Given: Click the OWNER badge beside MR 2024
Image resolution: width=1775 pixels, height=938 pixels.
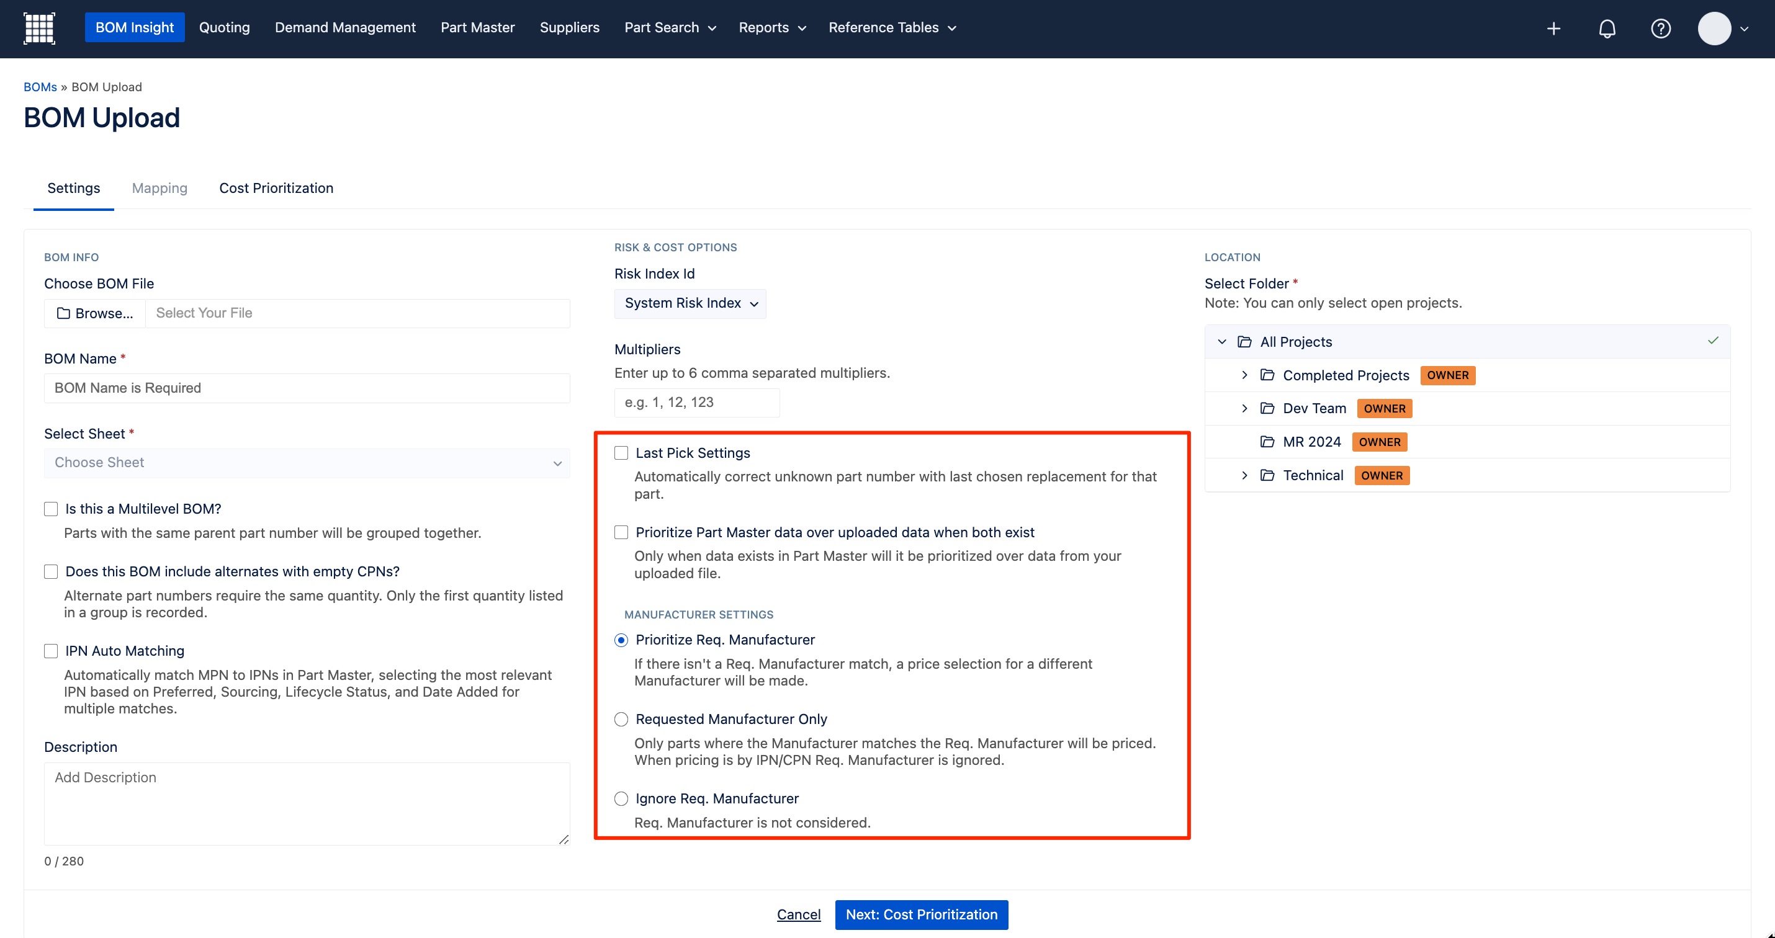Looking at the screenshot, I should tap(1380, 442).
